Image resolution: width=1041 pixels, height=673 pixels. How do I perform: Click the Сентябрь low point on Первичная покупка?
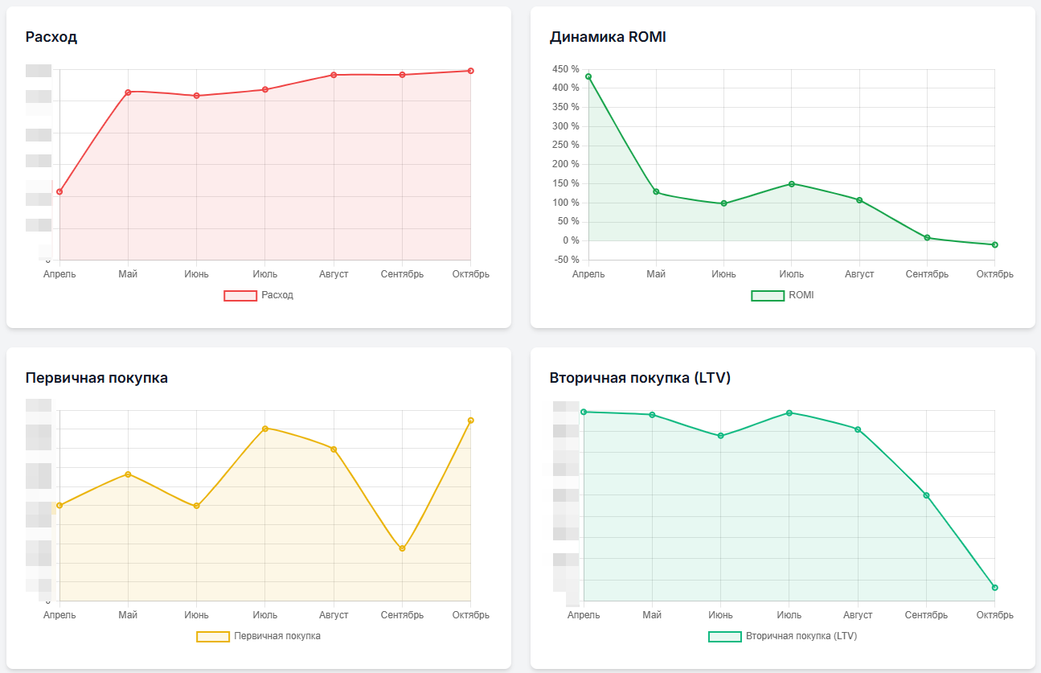(402, 548)
